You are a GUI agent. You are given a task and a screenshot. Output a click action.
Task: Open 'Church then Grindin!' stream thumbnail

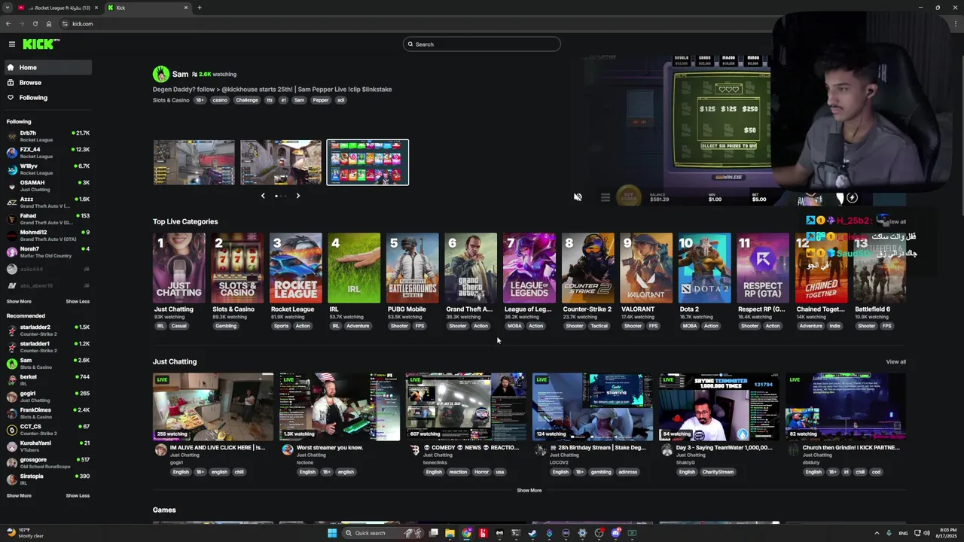coord(846,406)
